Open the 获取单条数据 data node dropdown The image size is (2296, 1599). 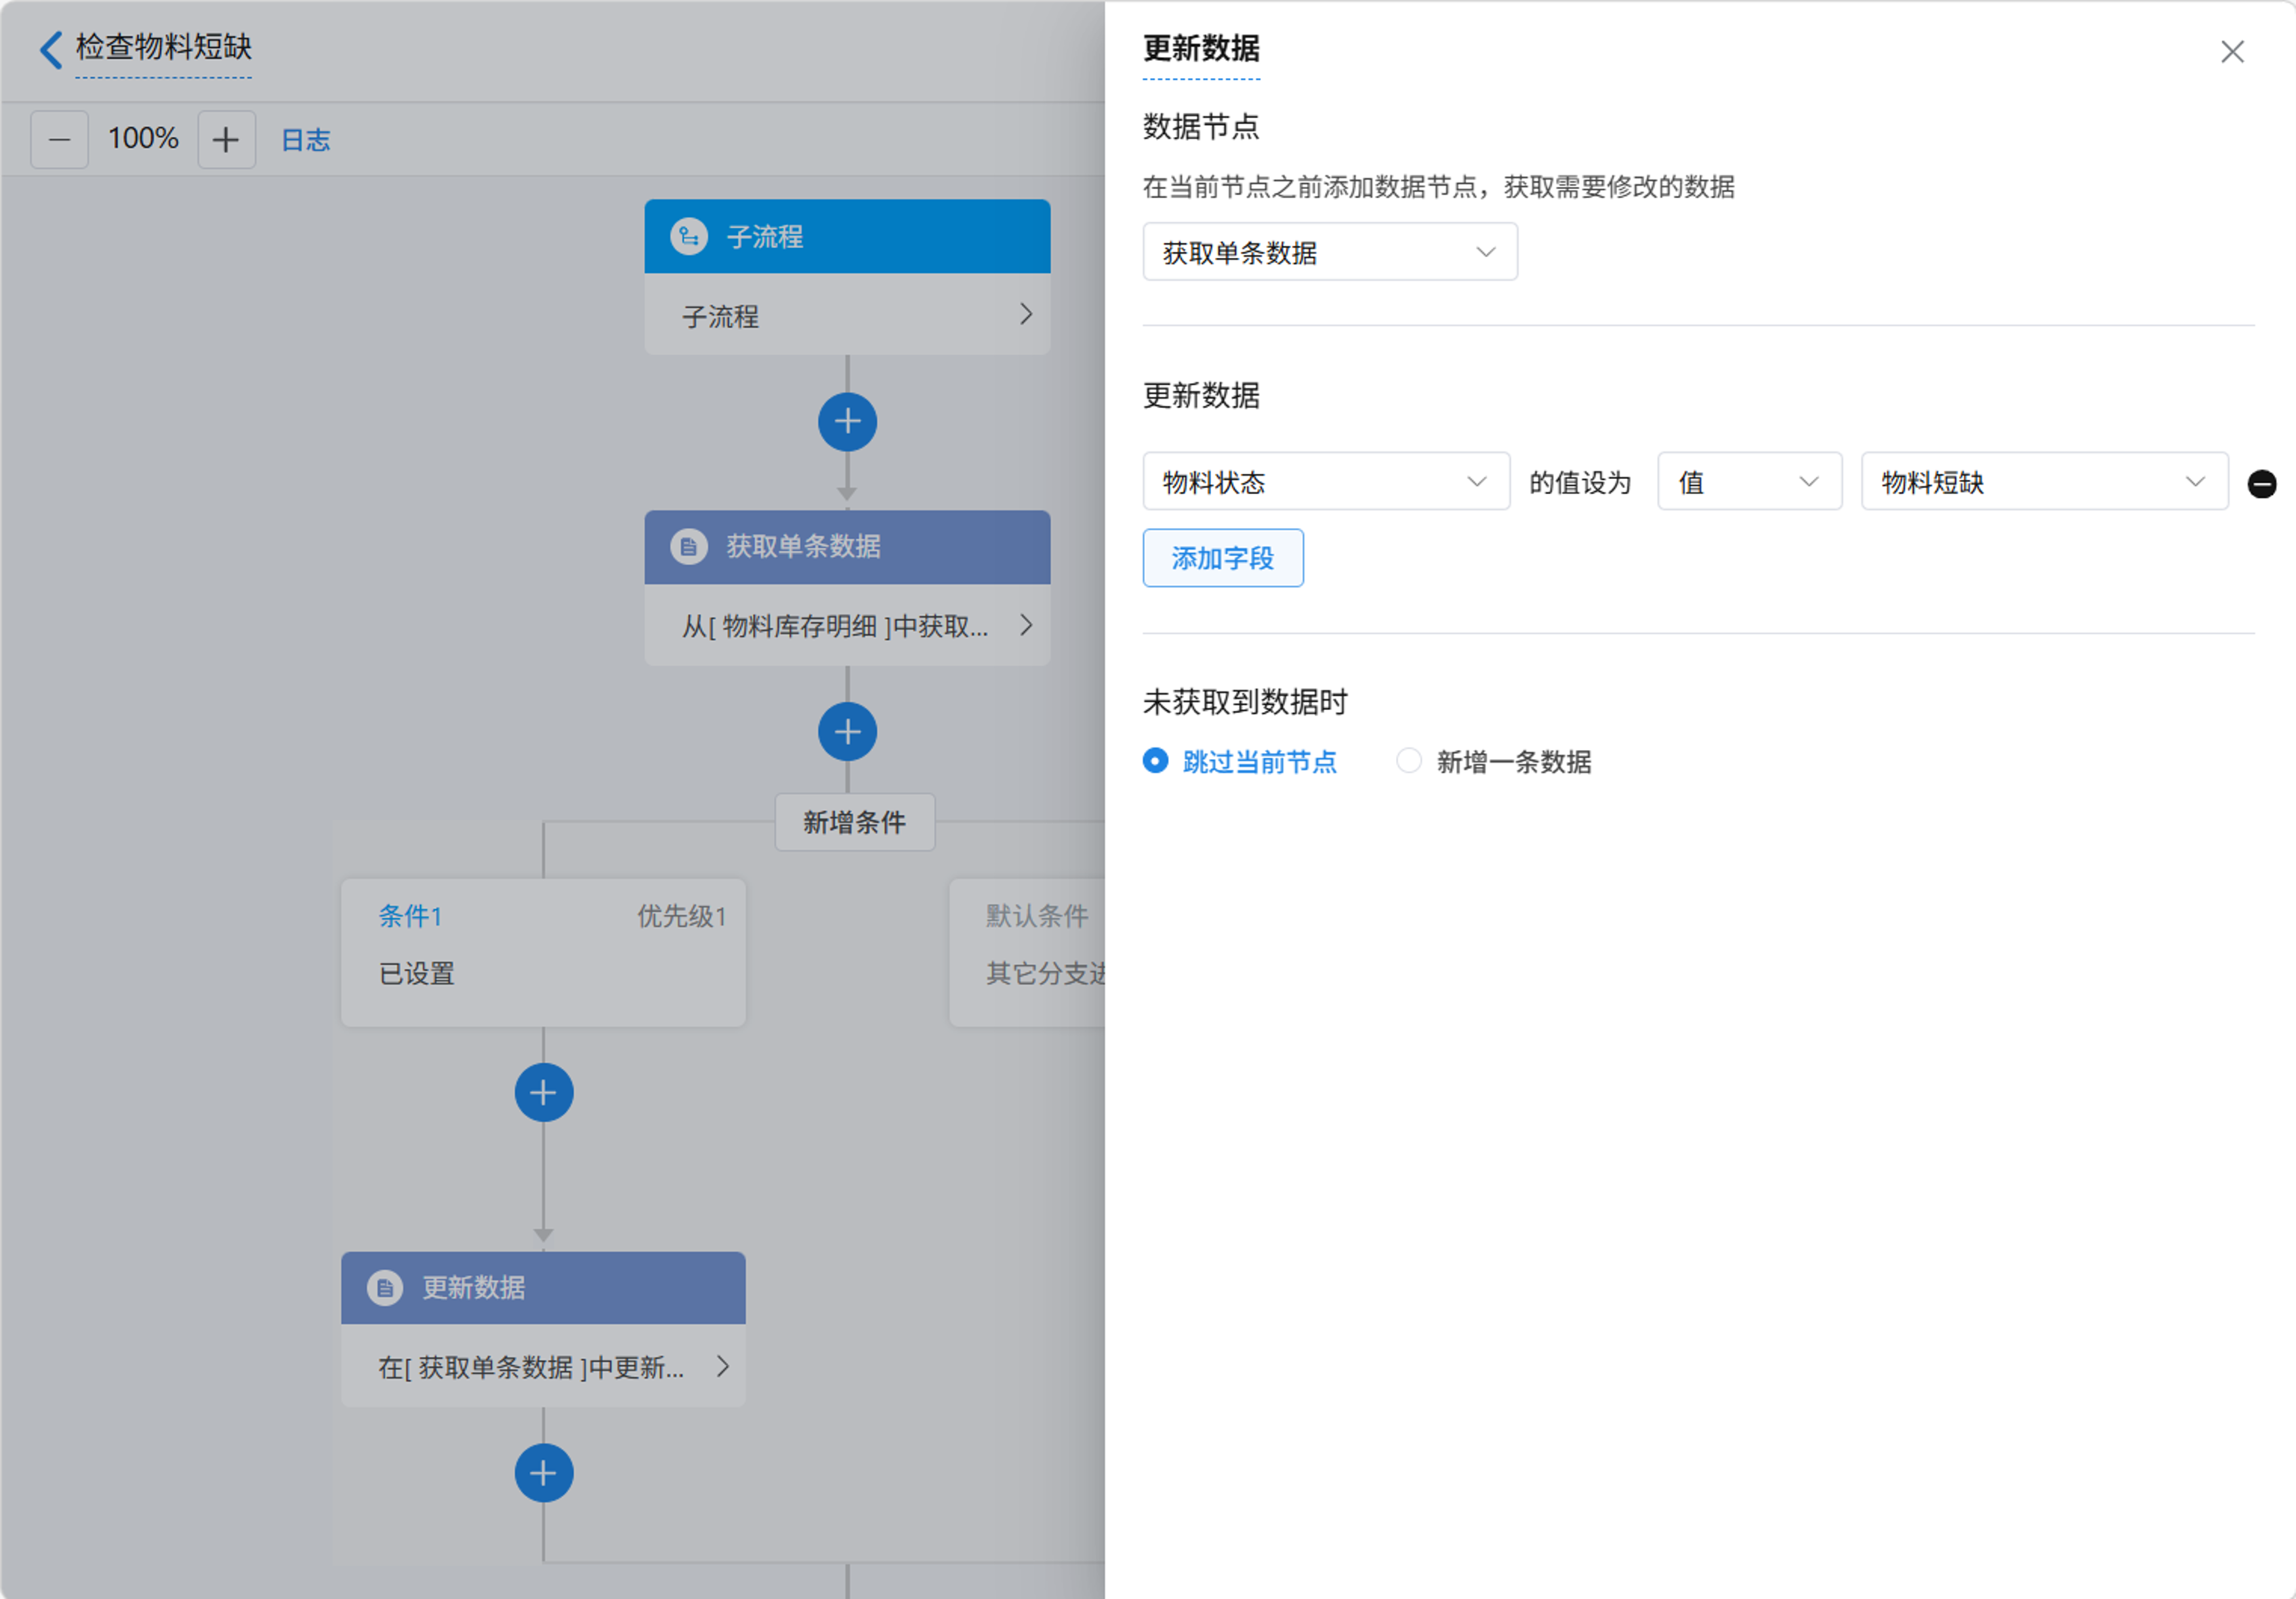1329,252
